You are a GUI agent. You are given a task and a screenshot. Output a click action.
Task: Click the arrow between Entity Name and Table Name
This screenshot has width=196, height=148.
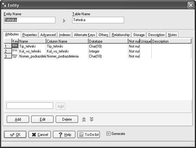click(x=64, y=21)
